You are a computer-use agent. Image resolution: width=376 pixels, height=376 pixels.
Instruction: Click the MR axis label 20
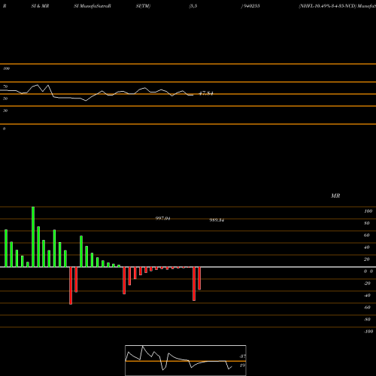tap(367, 259)
